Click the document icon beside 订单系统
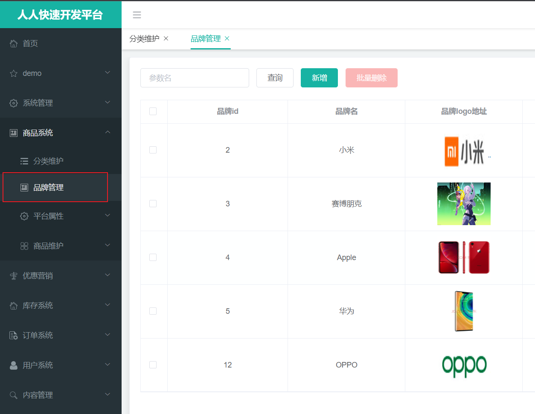This screenshot has width=535, height=414. pos(14,336)
